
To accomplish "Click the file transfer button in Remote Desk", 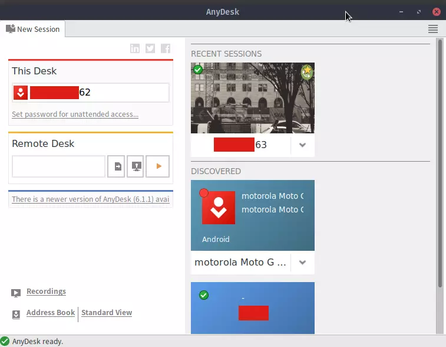I will 116,166.
